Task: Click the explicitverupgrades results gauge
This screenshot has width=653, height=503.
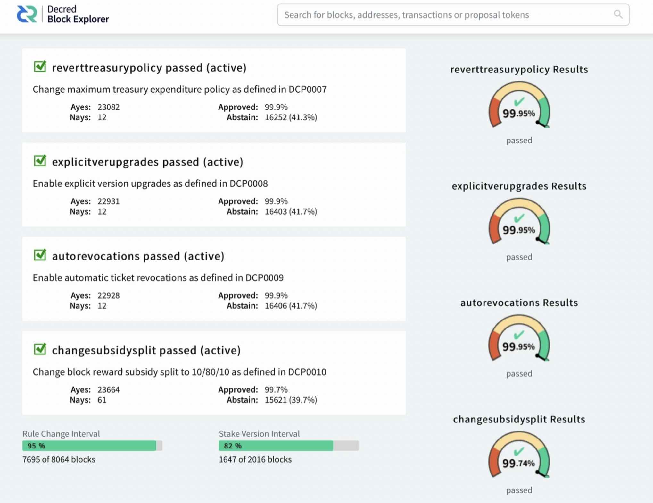Action: click(519, 221)
